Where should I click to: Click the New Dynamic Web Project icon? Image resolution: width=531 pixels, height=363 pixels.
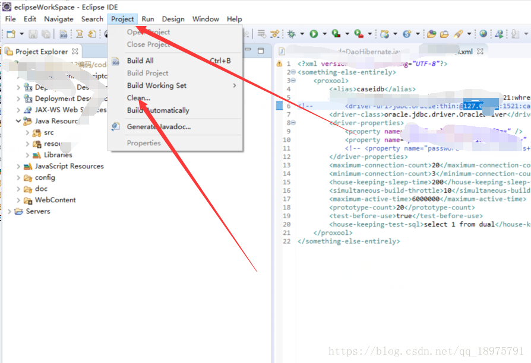(385, 34)
